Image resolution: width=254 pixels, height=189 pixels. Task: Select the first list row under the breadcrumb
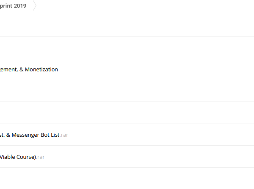tap(127, 25)
